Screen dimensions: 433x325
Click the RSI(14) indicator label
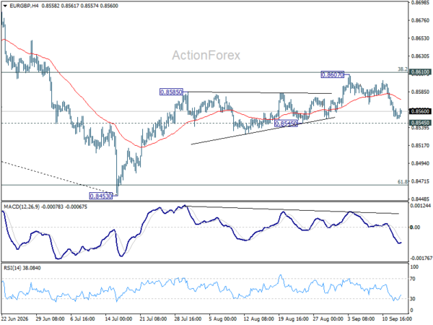[12, 268]
